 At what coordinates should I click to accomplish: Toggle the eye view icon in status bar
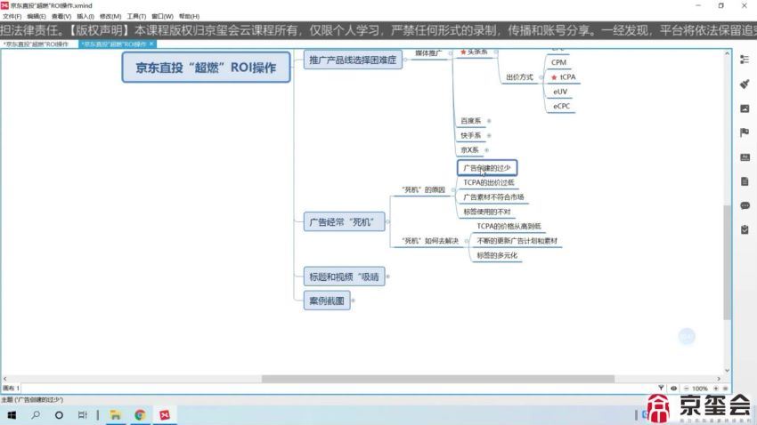673,388
